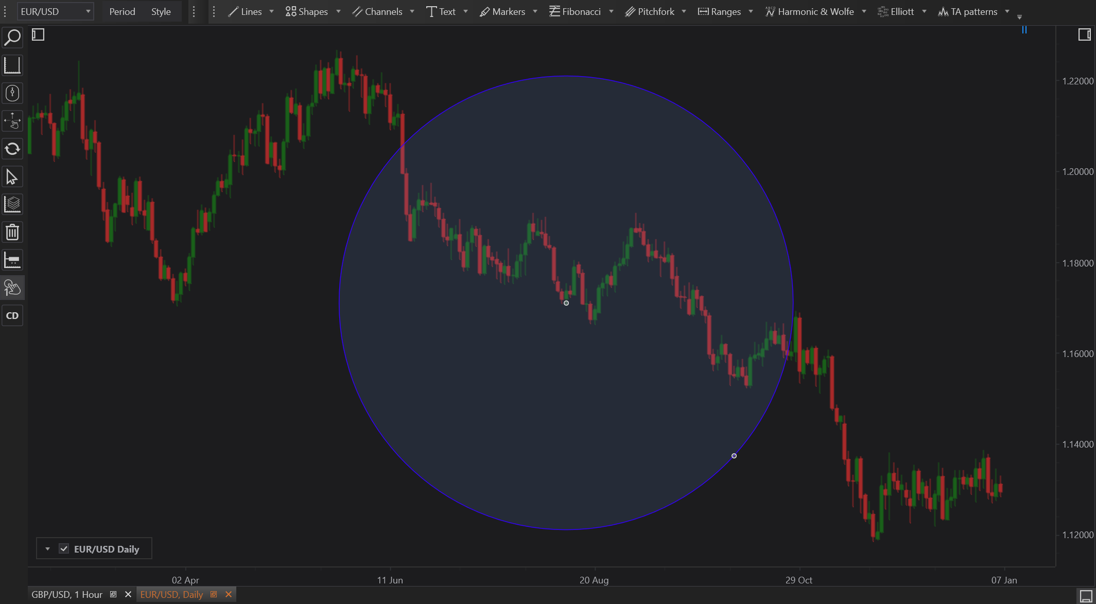This screenshot has height=604, width=1096.
Task: Select the arrow cursor tool
Action: click(x=12, y=177)
